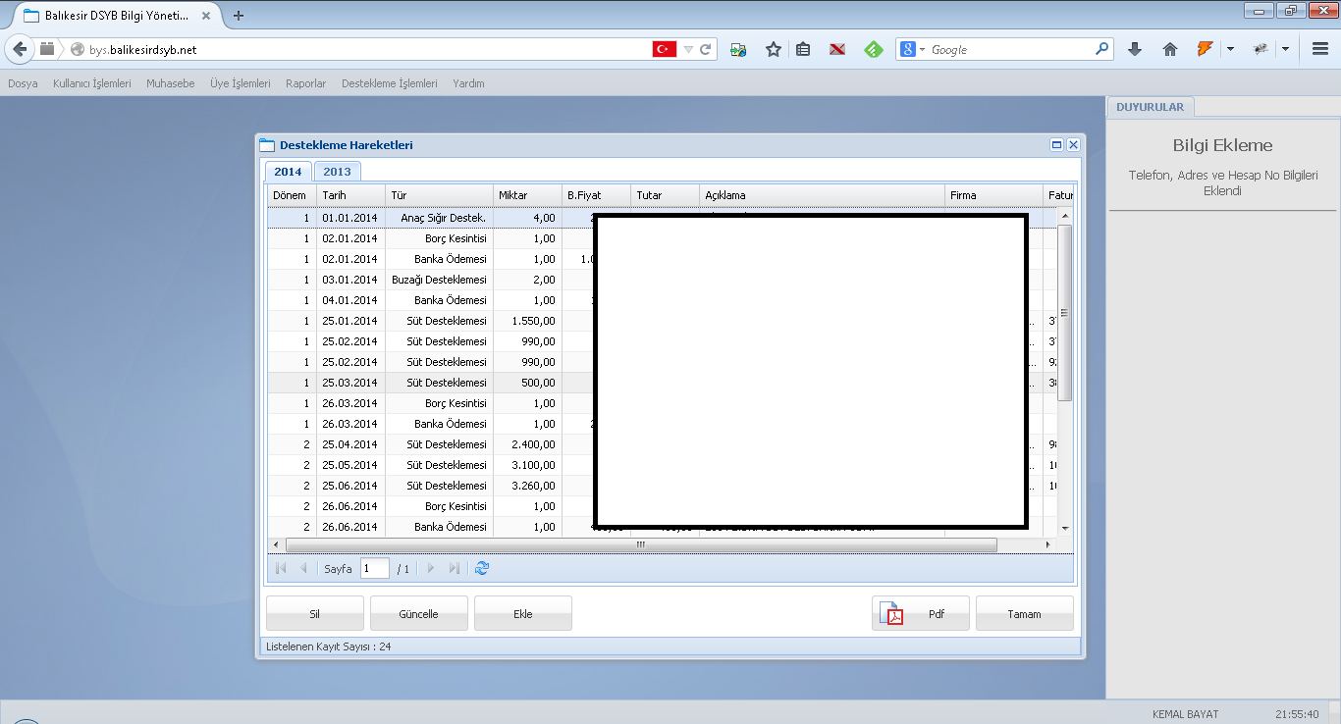This screenshot has height=724, width=1341.
Task: Bookmark this page with star icon
Action: tap(774, 49)
